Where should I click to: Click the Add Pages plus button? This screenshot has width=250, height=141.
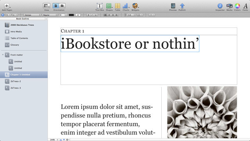(x=7, y=6)
